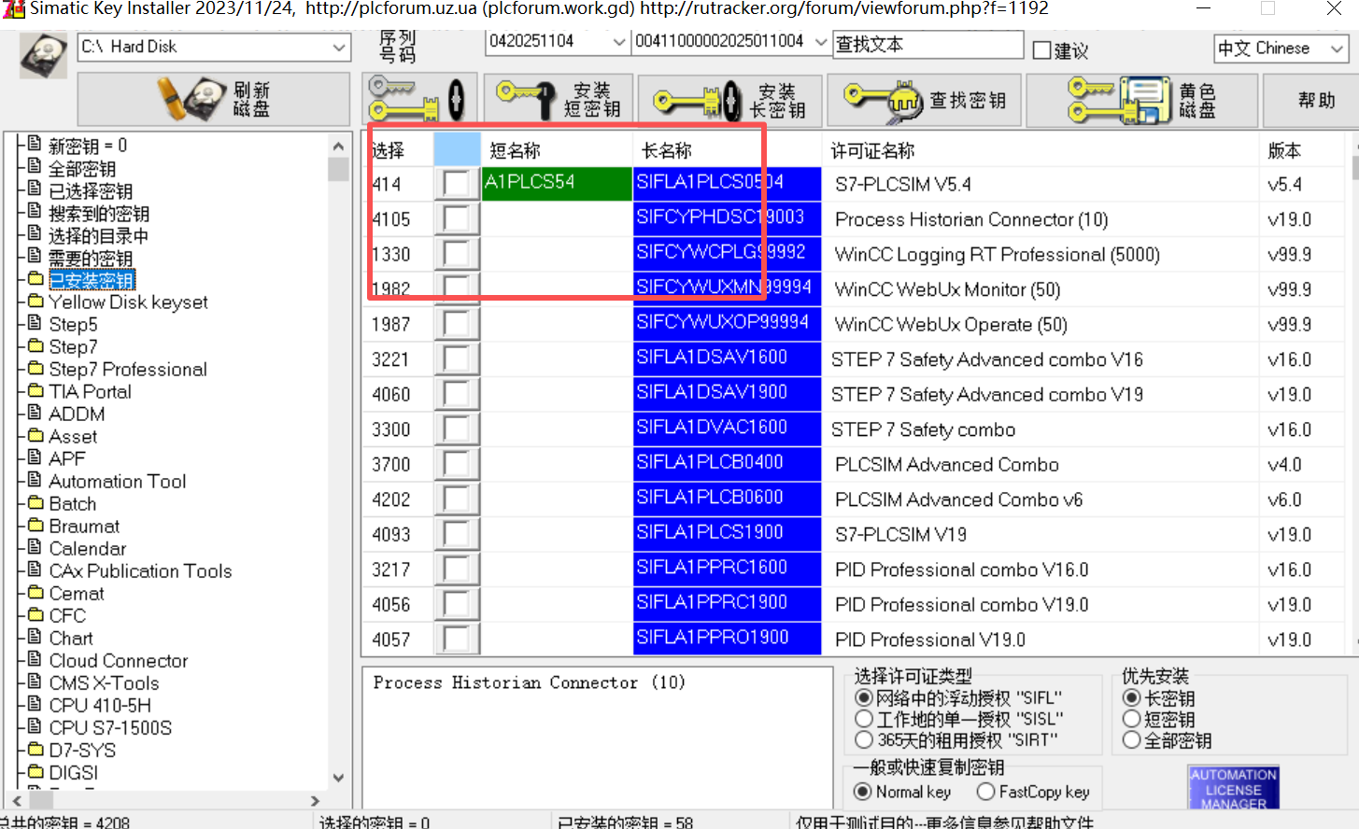The image size is (1359, 829).
Task: Open Automation License Manager icon
Action: pyautogui.click(x=1233, y=788)
